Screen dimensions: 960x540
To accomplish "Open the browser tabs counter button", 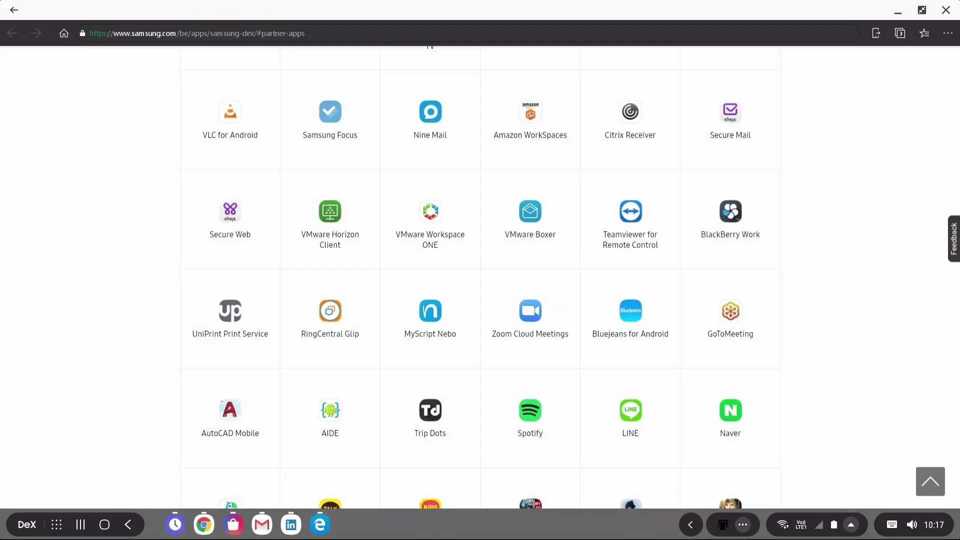I will [900, 33].
